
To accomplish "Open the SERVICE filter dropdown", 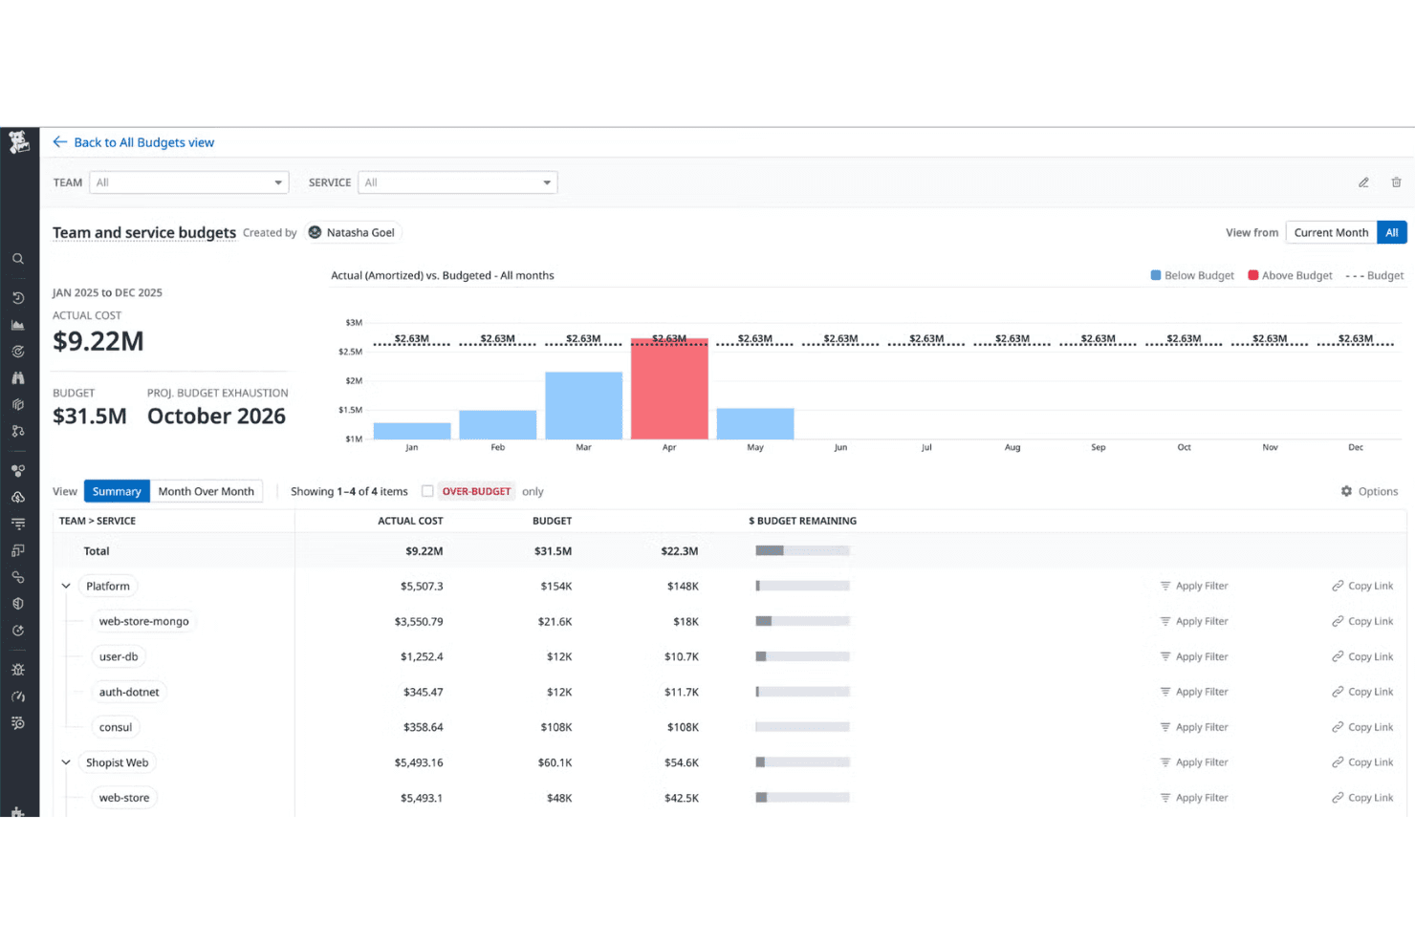I will tap(458, 182).
